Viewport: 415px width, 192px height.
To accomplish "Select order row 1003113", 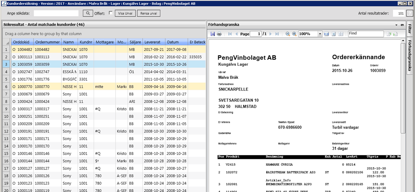I will click(109, 57).
